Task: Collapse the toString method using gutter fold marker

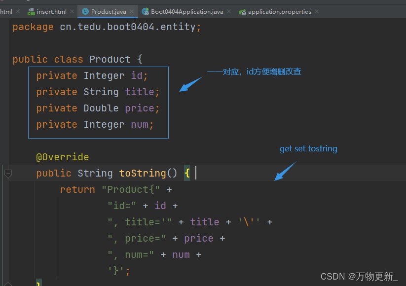Action: pyautogui.click(x=8, y=173)
